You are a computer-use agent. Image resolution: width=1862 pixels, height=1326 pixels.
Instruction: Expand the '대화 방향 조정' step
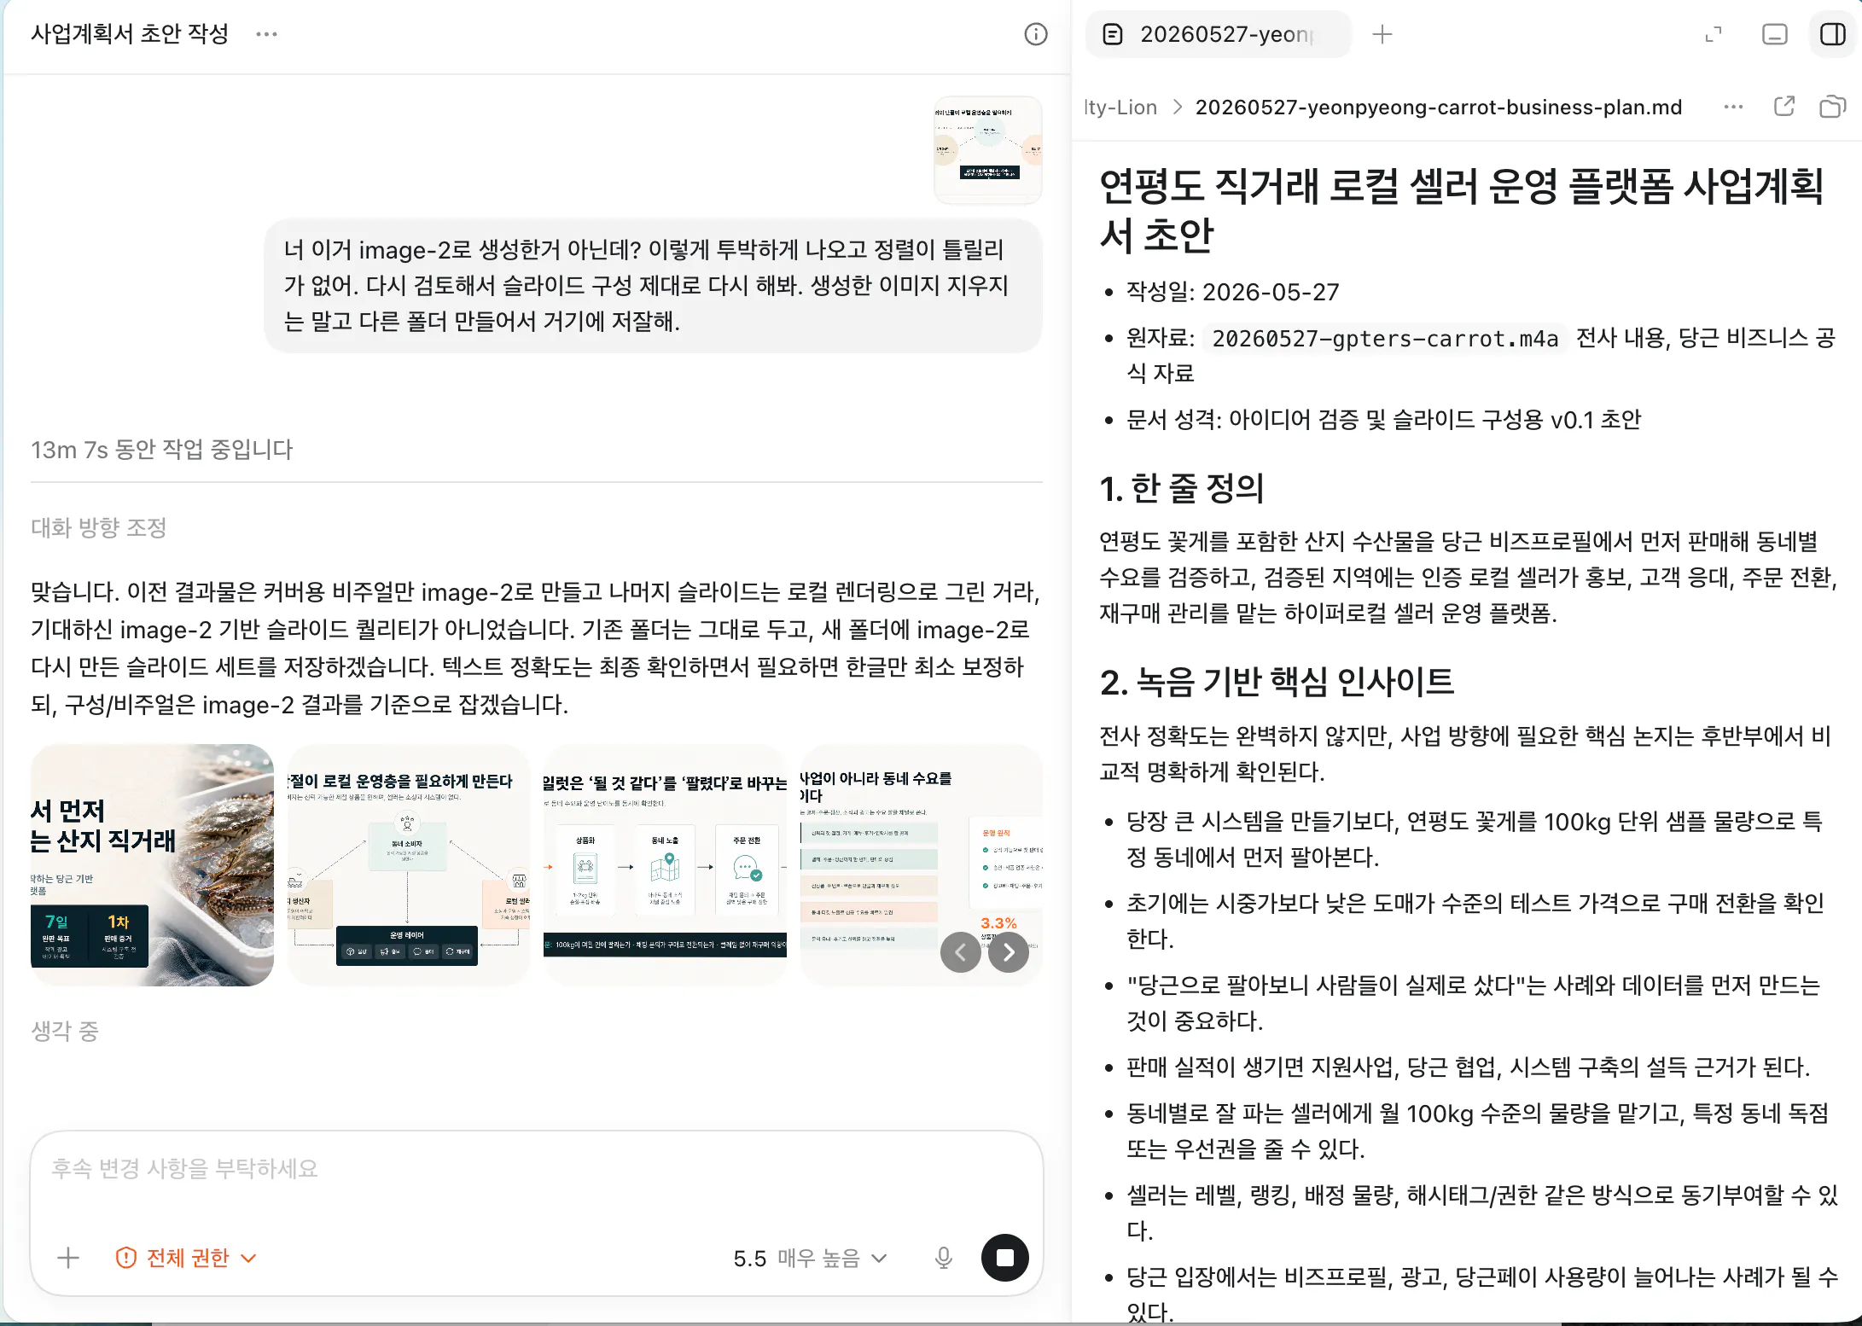[99, 527]
